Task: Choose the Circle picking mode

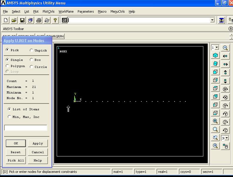Action: click(x=31, y=67)
